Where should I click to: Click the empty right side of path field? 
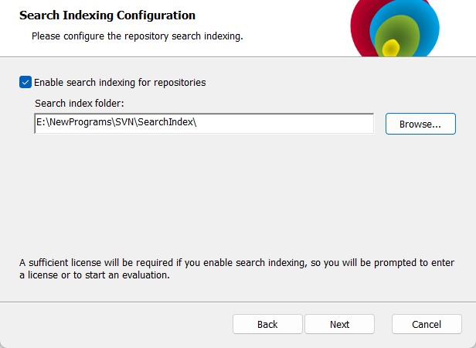(285, 124)
